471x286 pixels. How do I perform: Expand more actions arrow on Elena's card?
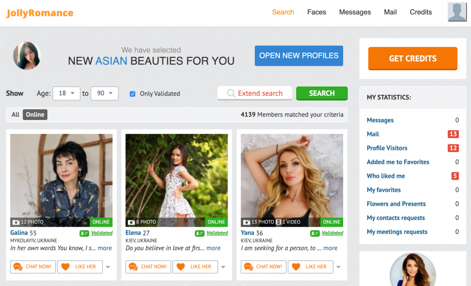223,267
